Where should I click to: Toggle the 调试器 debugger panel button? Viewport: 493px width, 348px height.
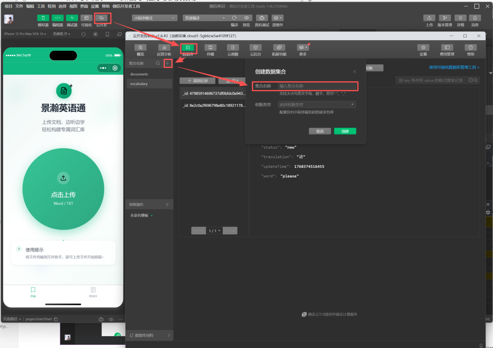(72, 18)
